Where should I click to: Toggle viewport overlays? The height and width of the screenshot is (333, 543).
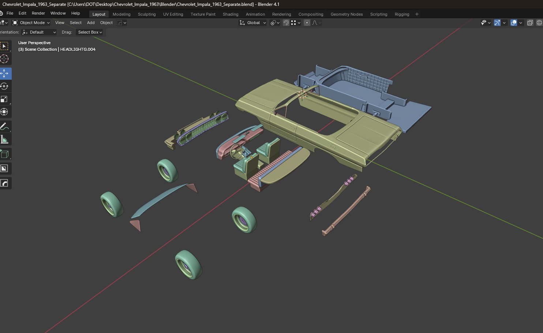(514, 23)
